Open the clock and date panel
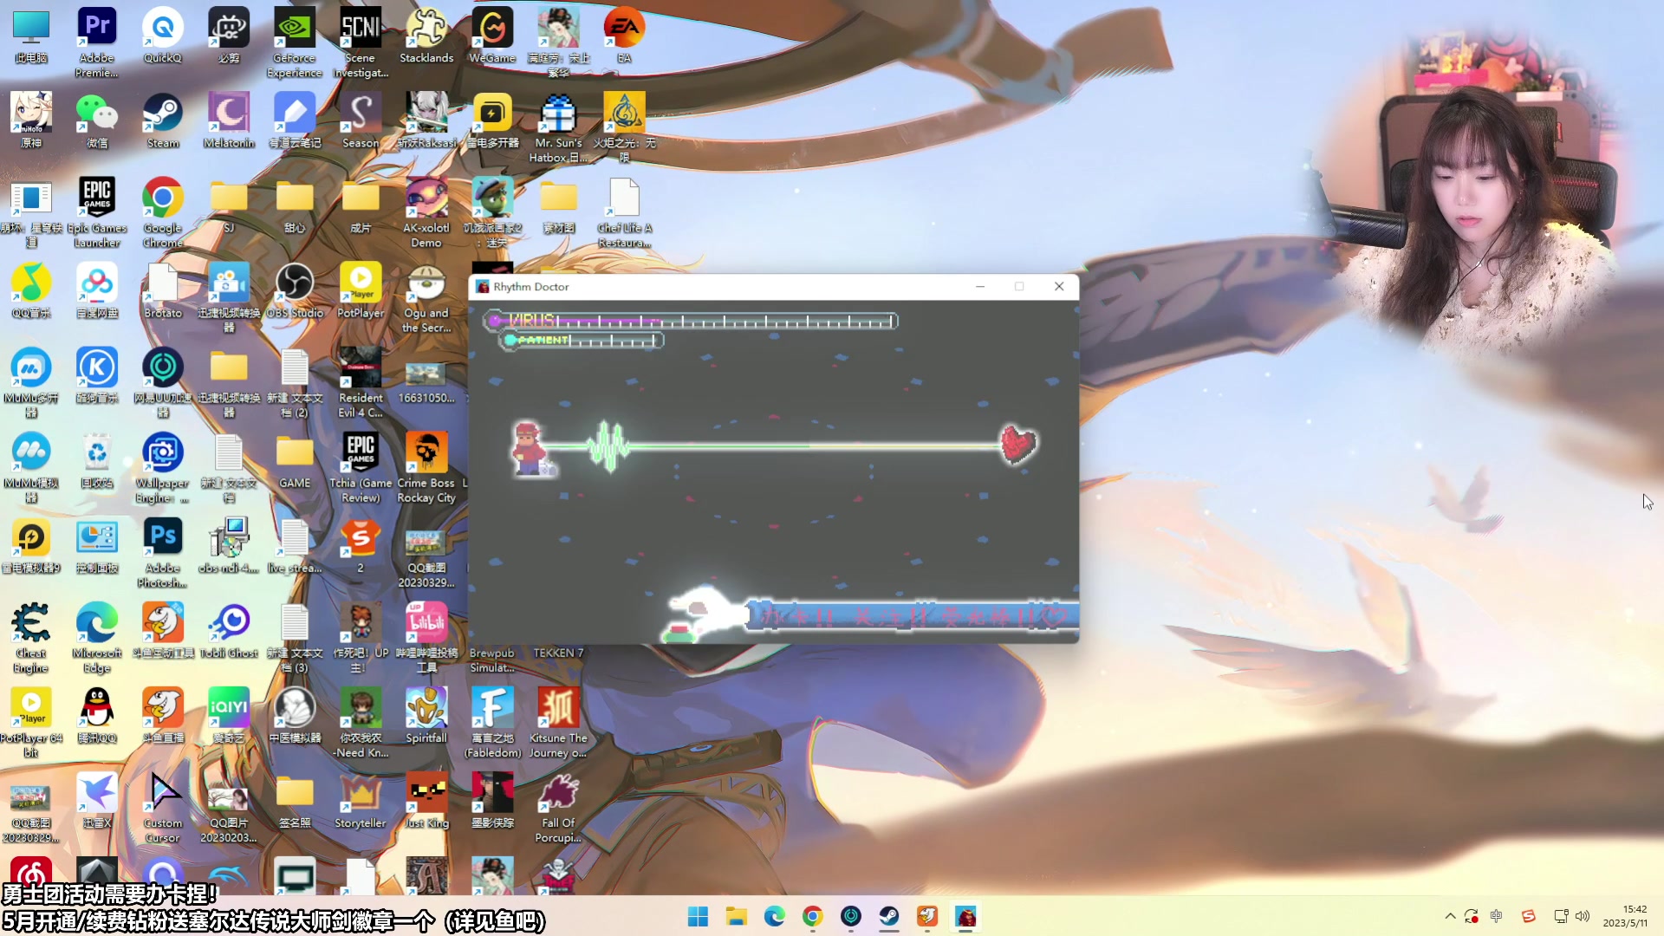The width and height of the screenshot is (1664, 936). pyautogui.click(x=1625, y=916)
